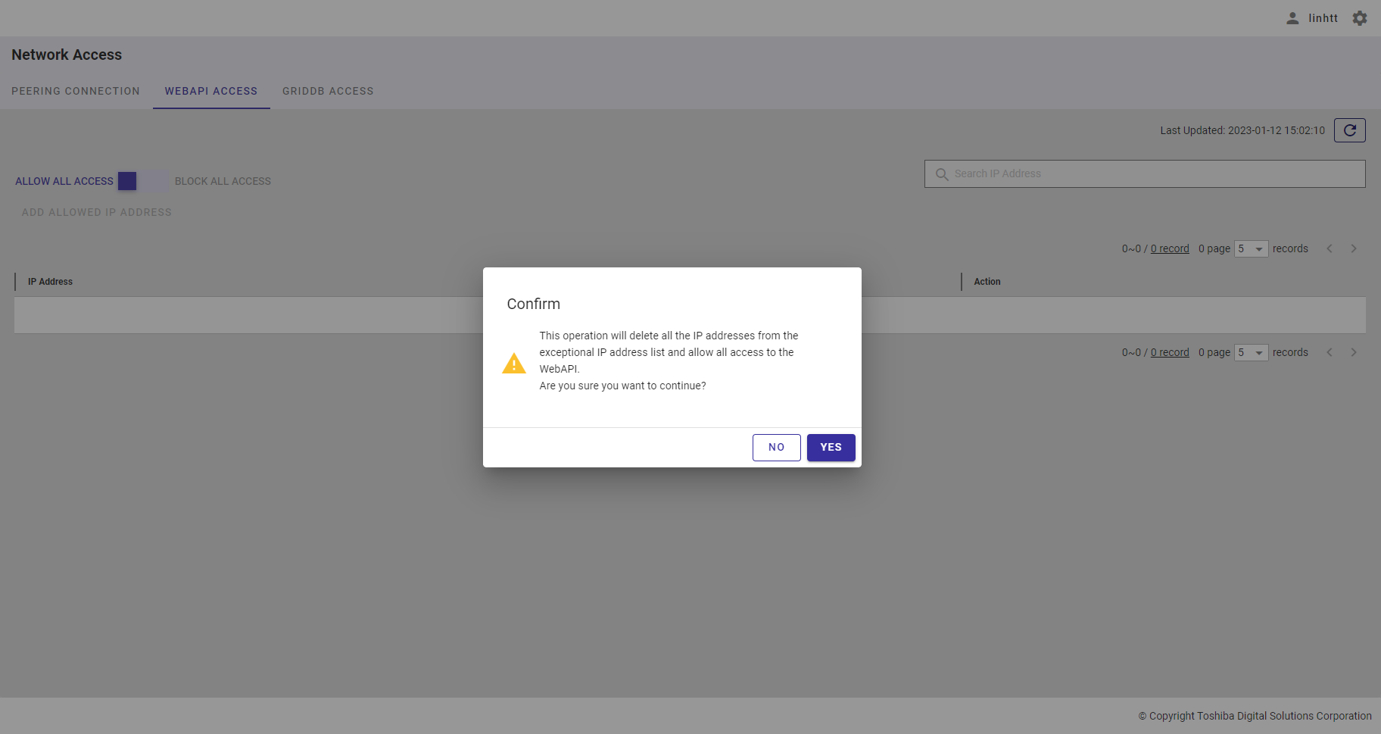
Task: Select the WebAPI Access tab
Action: click(211, 91)
